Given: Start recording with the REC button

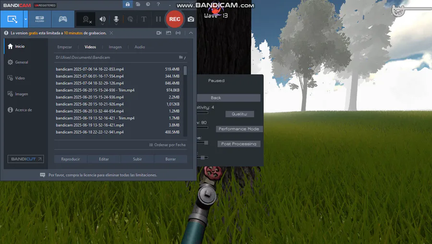Looking at the screenshot, I should pyautogui.click(x=175, y=19).
